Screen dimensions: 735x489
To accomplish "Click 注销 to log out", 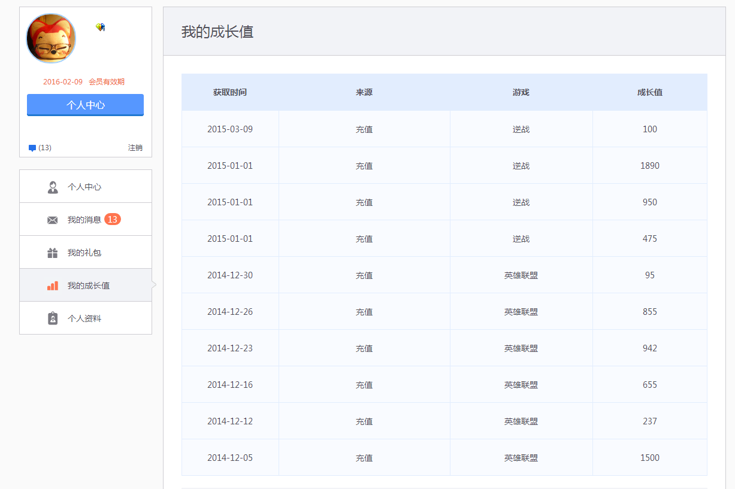I will click(137, 147).
